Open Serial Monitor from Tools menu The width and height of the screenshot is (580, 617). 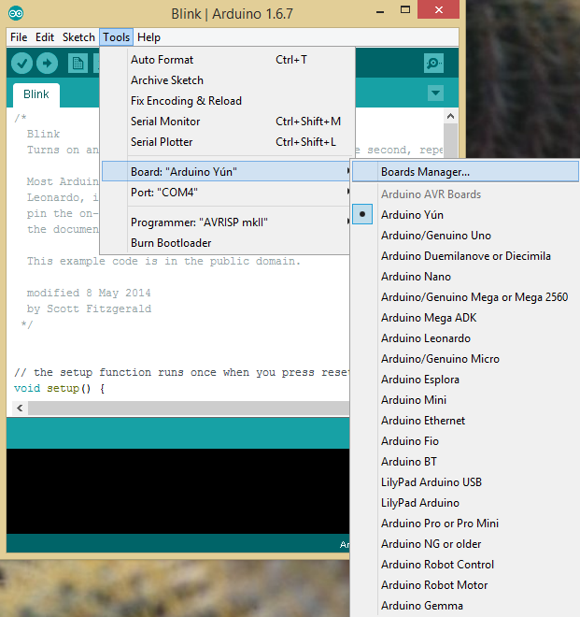226,122
